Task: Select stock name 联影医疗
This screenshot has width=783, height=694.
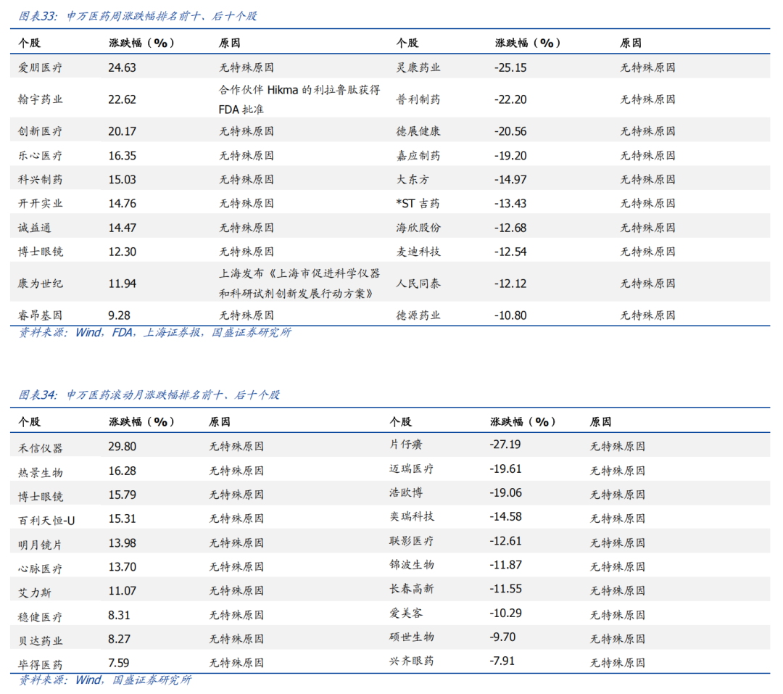Action: click(412, 540)
